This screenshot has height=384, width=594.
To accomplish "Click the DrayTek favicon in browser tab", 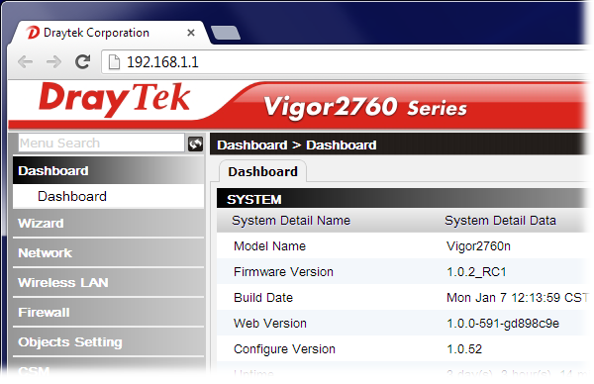I will coord(33,33).
